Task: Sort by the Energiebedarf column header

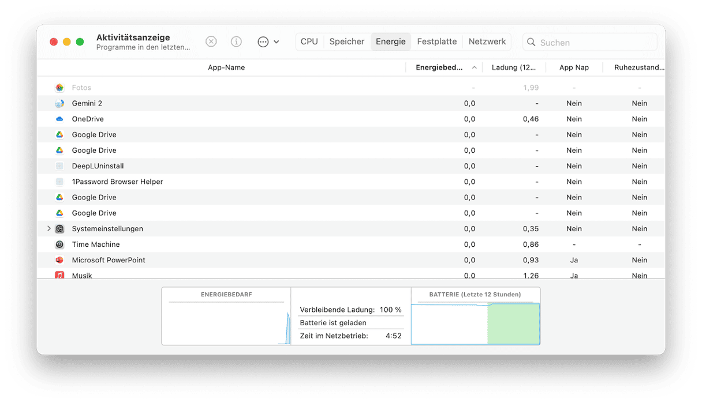Action: pos(444,67)
